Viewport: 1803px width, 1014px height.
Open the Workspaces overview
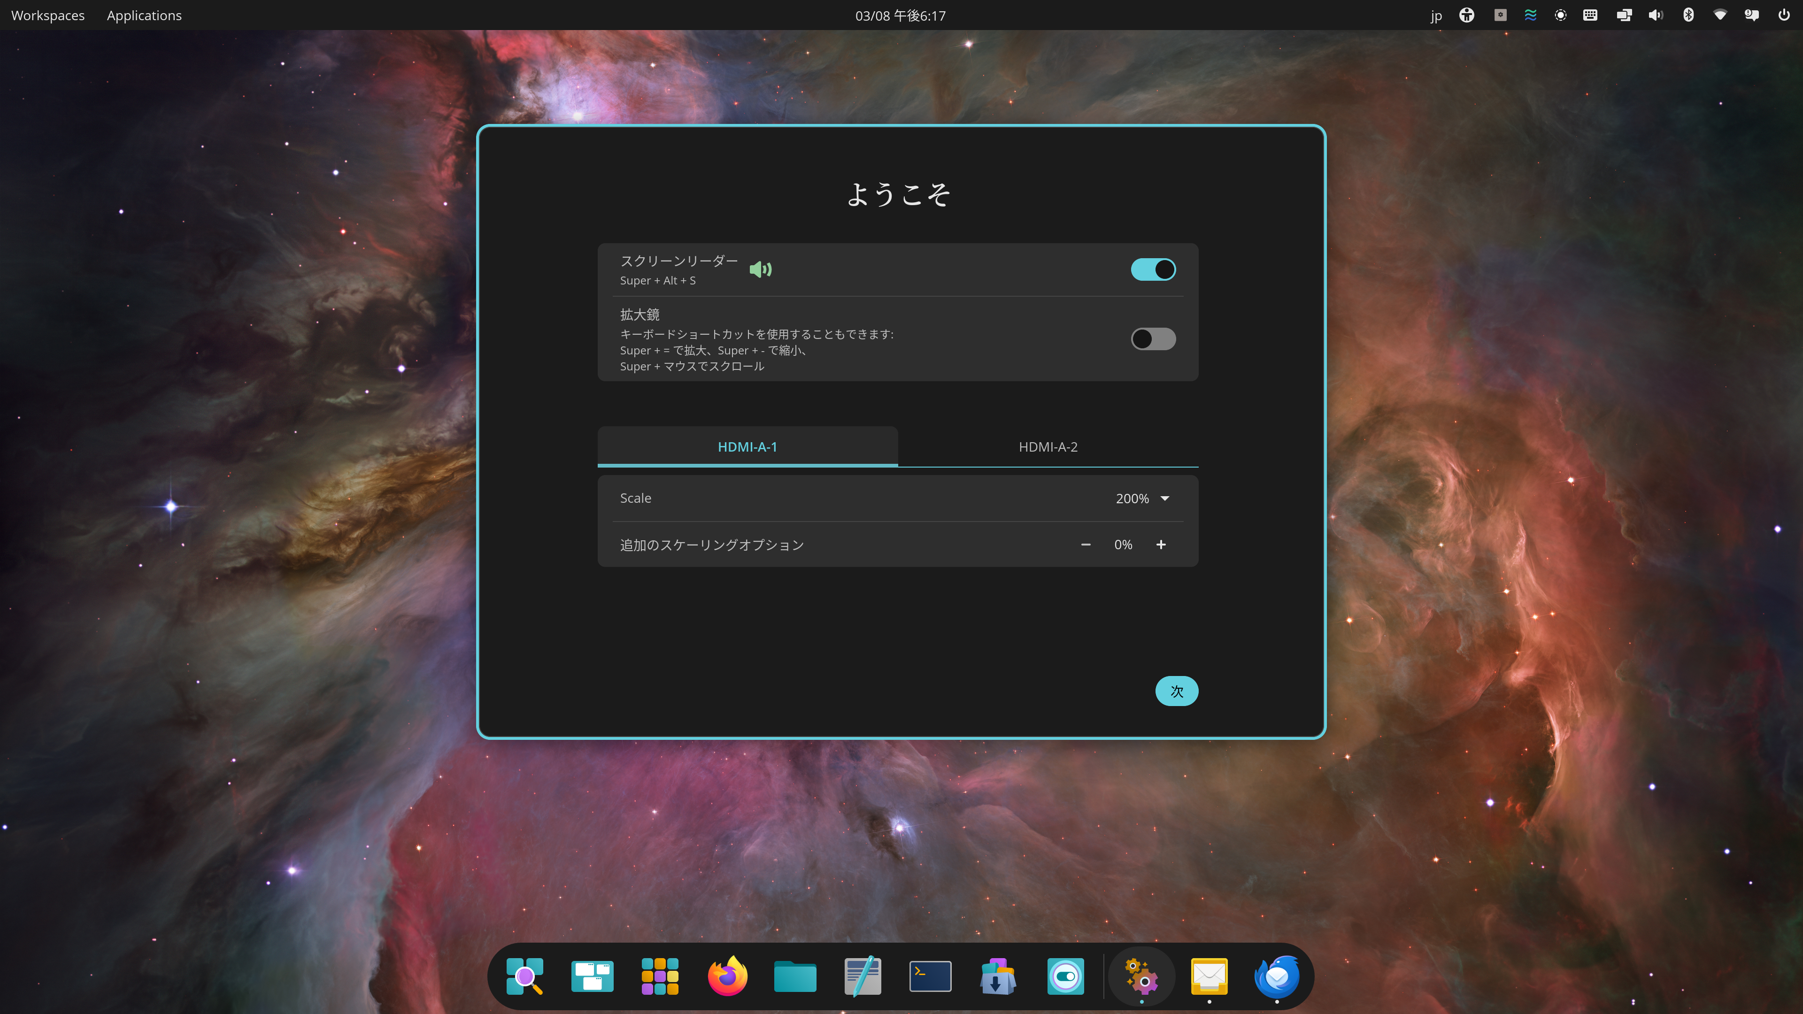click(47, 15)
